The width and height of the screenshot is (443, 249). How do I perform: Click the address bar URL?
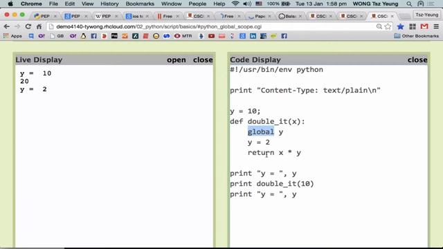coord(159,26)
